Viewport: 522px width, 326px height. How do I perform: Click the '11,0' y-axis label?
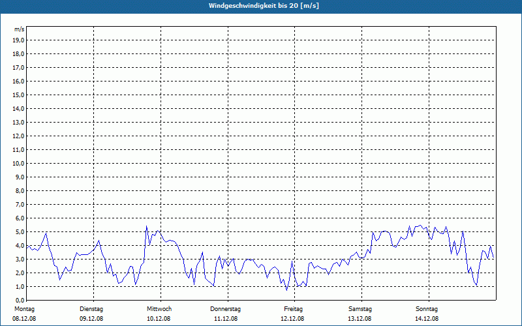18,150
